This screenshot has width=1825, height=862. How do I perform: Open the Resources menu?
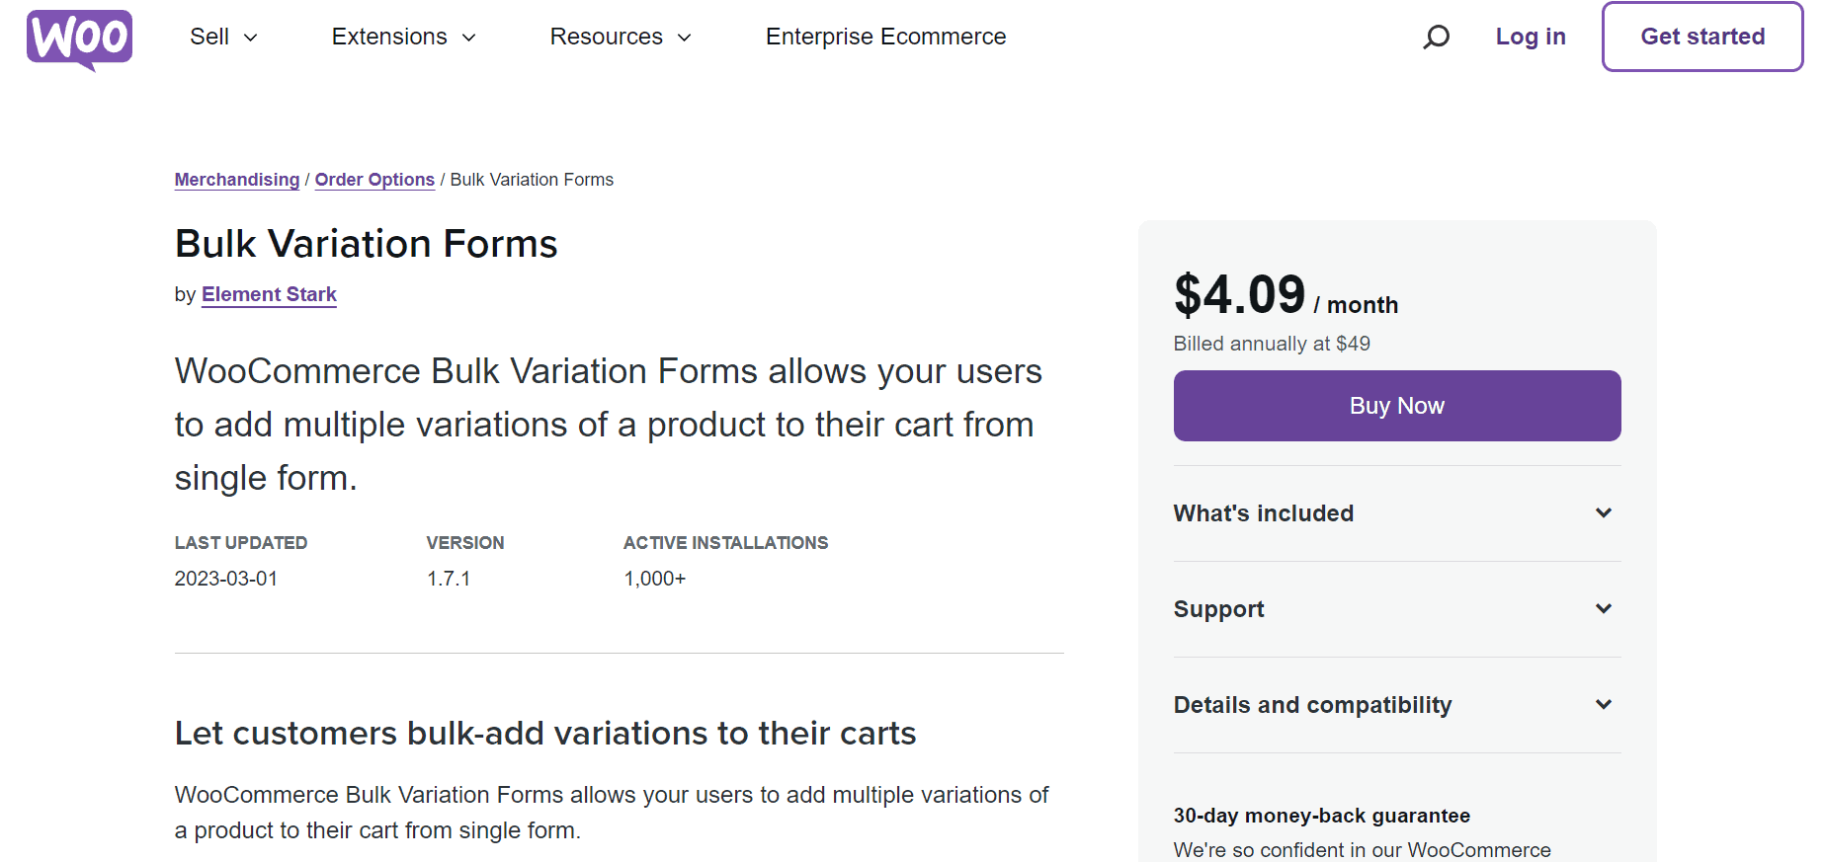click(621, 37)
